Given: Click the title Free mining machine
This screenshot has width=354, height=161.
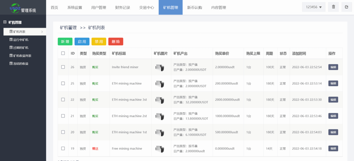Looking at the screenshot, I should [127, 148].
